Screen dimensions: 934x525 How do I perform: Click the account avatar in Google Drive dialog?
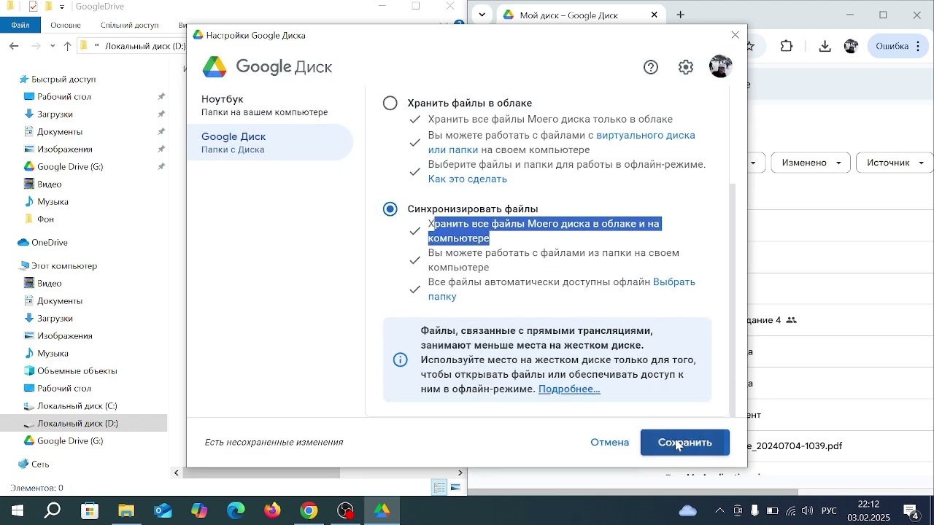pyautogui.click(x=721, y=67)
